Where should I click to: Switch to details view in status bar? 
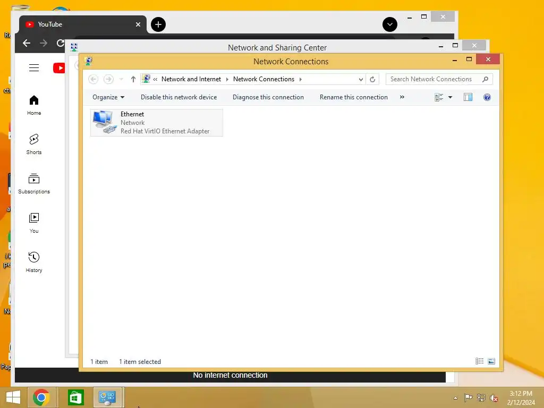coord(480,361)
